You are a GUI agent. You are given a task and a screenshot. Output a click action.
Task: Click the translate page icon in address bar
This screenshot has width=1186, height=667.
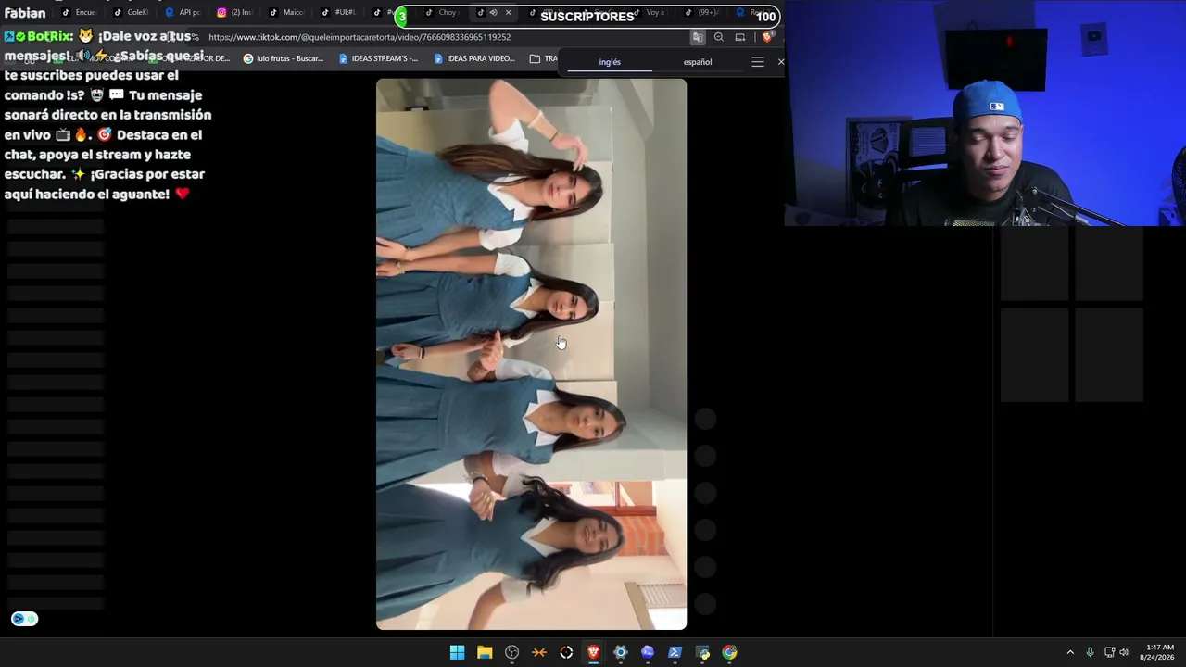(698, 37)
